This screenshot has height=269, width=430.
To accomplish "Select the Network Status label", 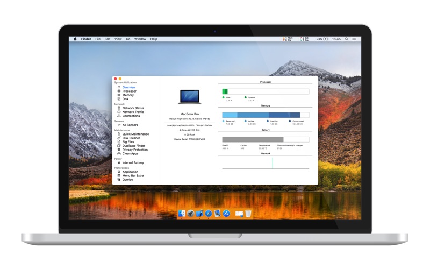I will 133,108.
